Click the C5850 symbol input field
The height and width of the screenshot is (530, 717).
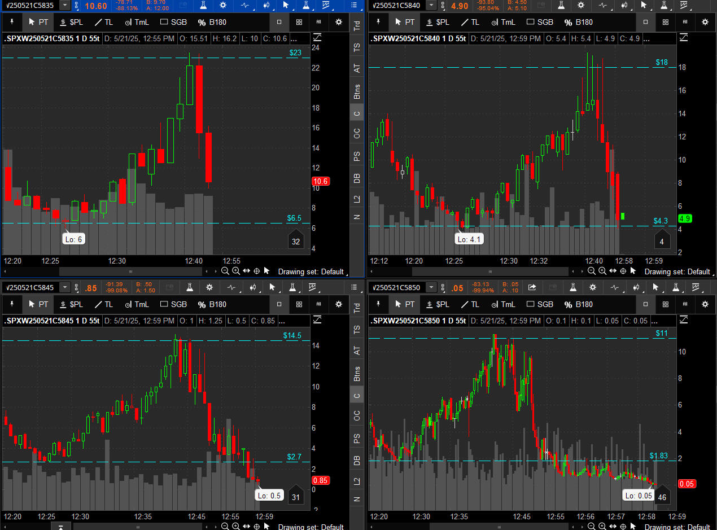tap(397, 287)
